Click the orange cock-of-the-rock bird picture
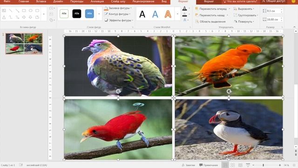The image size is (298, 168). (229, 66)
